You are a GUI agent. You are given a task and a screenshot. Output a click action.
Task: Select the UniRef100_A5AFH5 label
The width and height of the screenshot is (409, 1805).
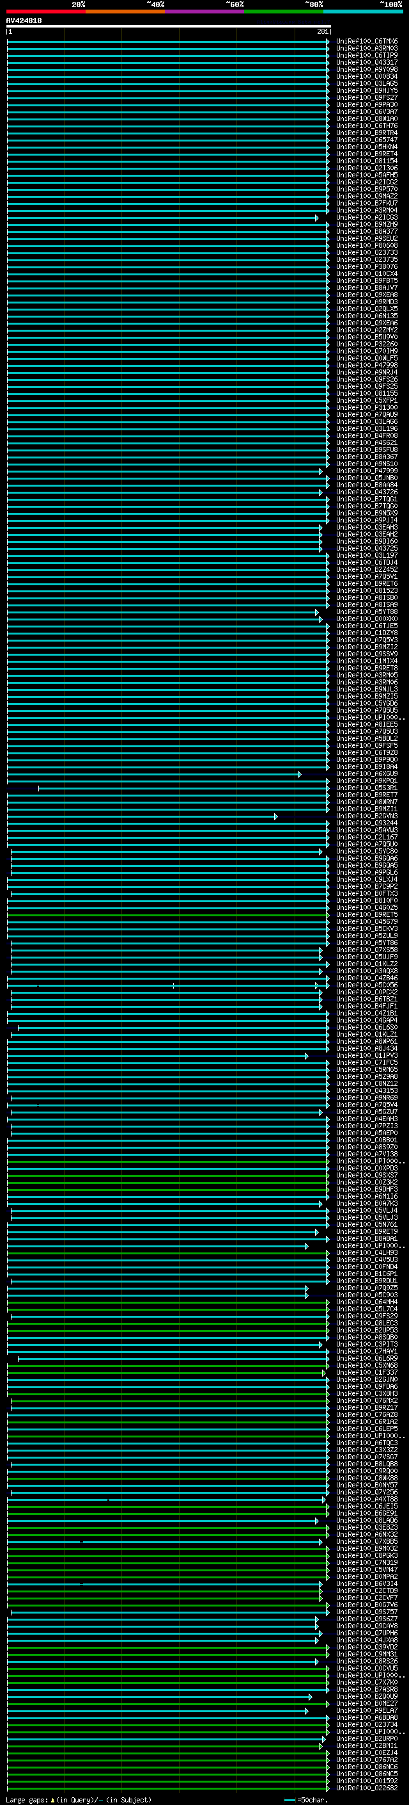[367, 175]
